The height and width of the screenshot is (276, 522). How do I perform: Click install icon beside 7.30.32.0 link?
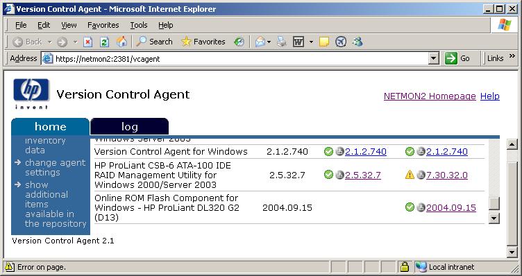(421, 175)
